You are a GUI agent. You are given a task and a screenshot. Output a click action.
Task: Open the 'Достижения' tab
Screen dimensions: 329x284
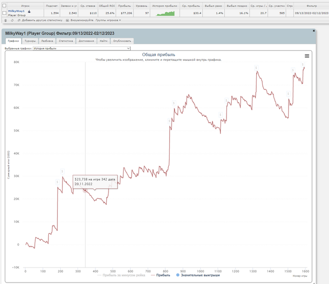click(x=86, y=41)
